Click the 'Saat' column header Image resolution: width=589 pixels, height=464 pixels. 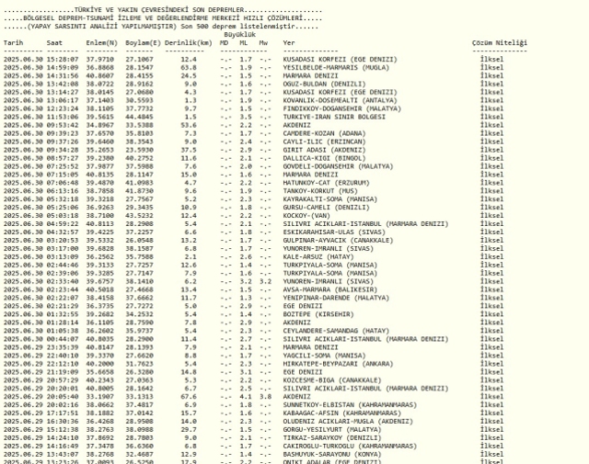tap(56, 43)
